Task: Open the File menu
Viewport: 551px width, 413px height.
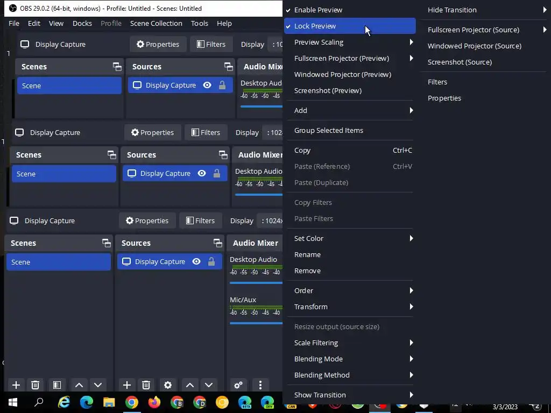Action: 14,23
